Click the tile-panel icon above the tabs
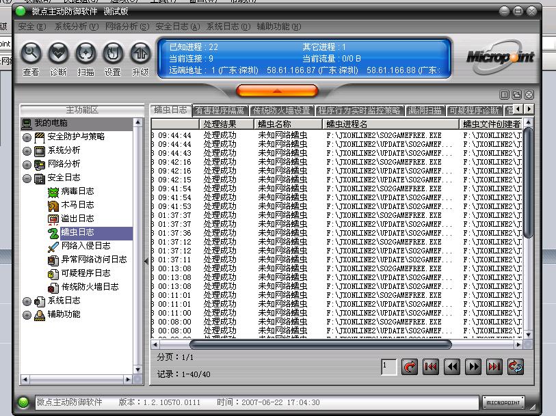The height and width of the screenshot is (416, 556). 504,94
